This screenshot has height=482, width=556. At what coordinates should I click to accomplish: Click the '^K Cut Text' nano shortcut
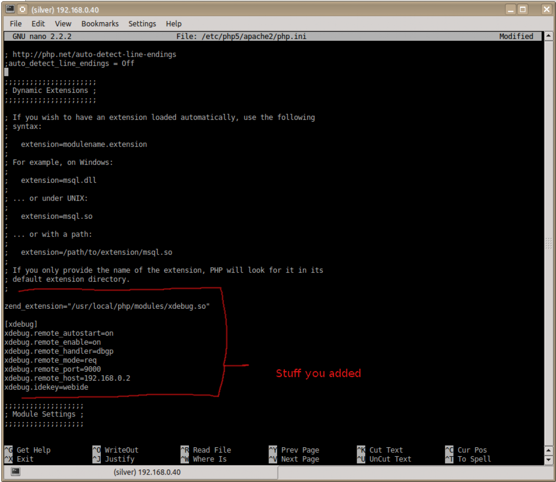coord(380,450)
